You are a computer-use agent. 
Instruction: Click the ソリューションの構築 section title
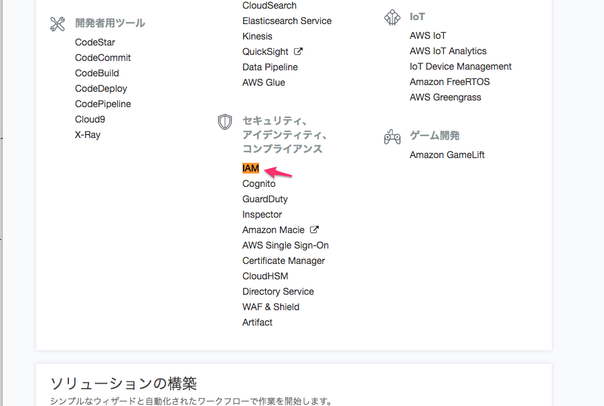[124, 384]
